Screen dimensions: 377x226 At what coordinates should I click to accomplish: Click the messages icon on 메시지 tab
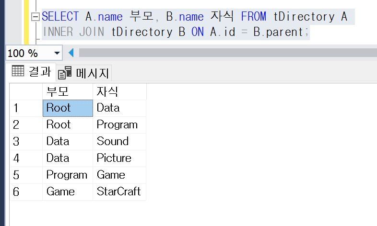(x=65, y=73)
